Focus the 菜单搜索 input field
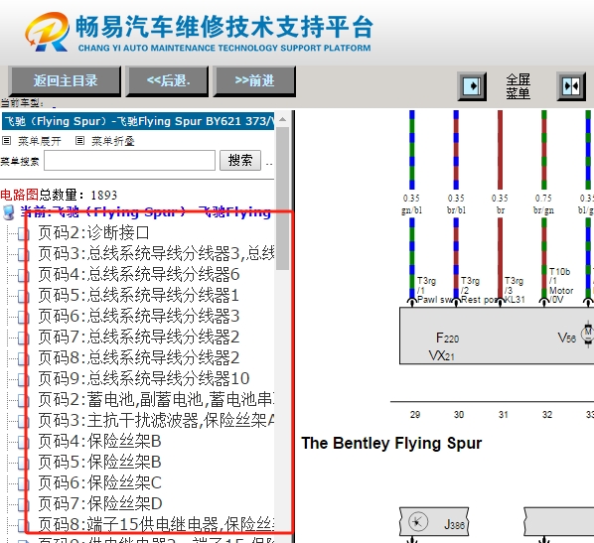594x543 pixels. pyautogui.click(x=129, y=161)
